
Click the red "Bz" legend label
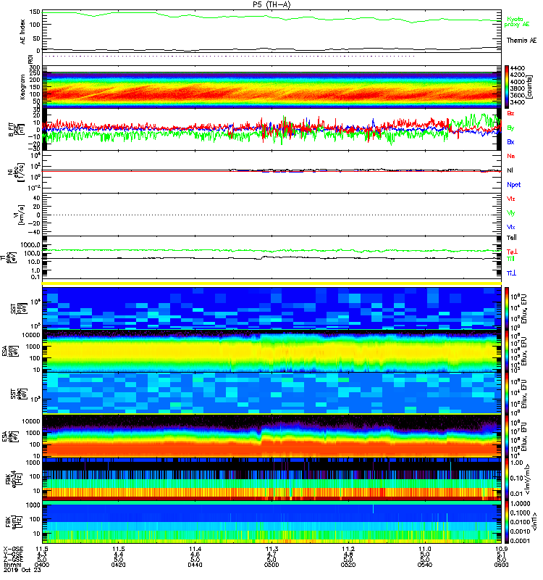click(510, 114)
